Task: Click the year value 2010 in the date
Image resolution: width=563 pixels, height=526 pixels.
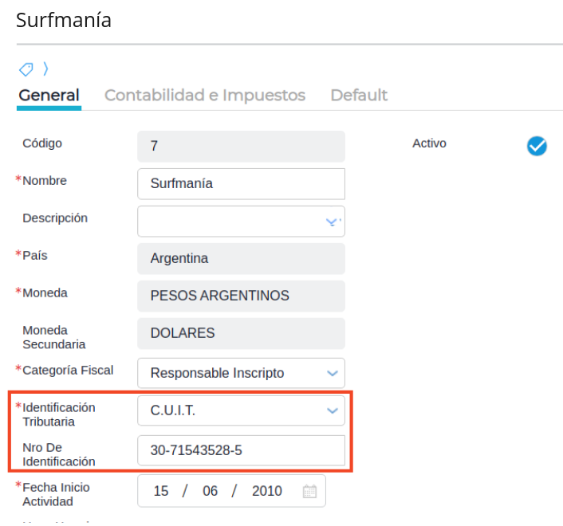Action: (266, 491)
